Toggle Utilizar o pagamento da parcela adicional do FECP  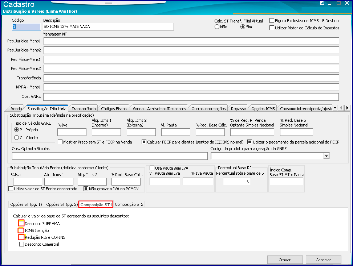pos(249,142)
